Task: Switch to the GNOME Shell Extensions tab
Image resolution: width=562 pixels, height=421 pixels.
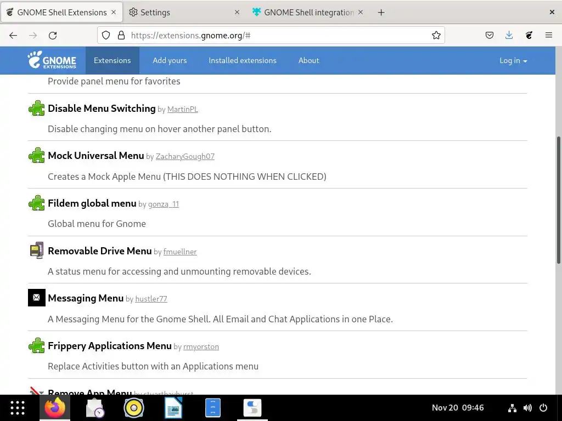Action: (x=61, y=12)
